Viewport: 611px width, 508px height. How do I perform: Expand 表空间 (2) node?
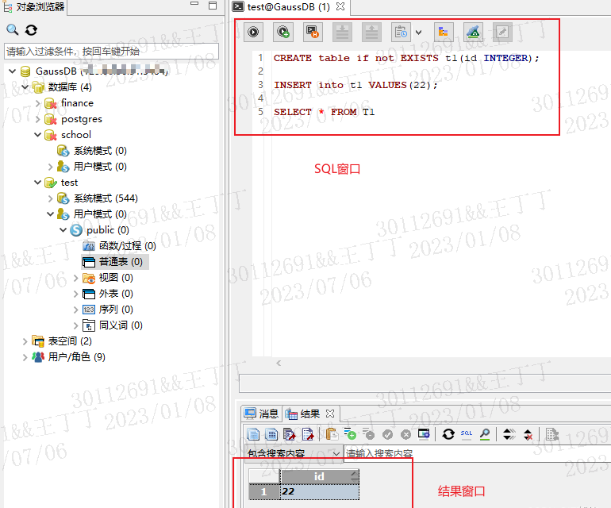tap(25, 341)
